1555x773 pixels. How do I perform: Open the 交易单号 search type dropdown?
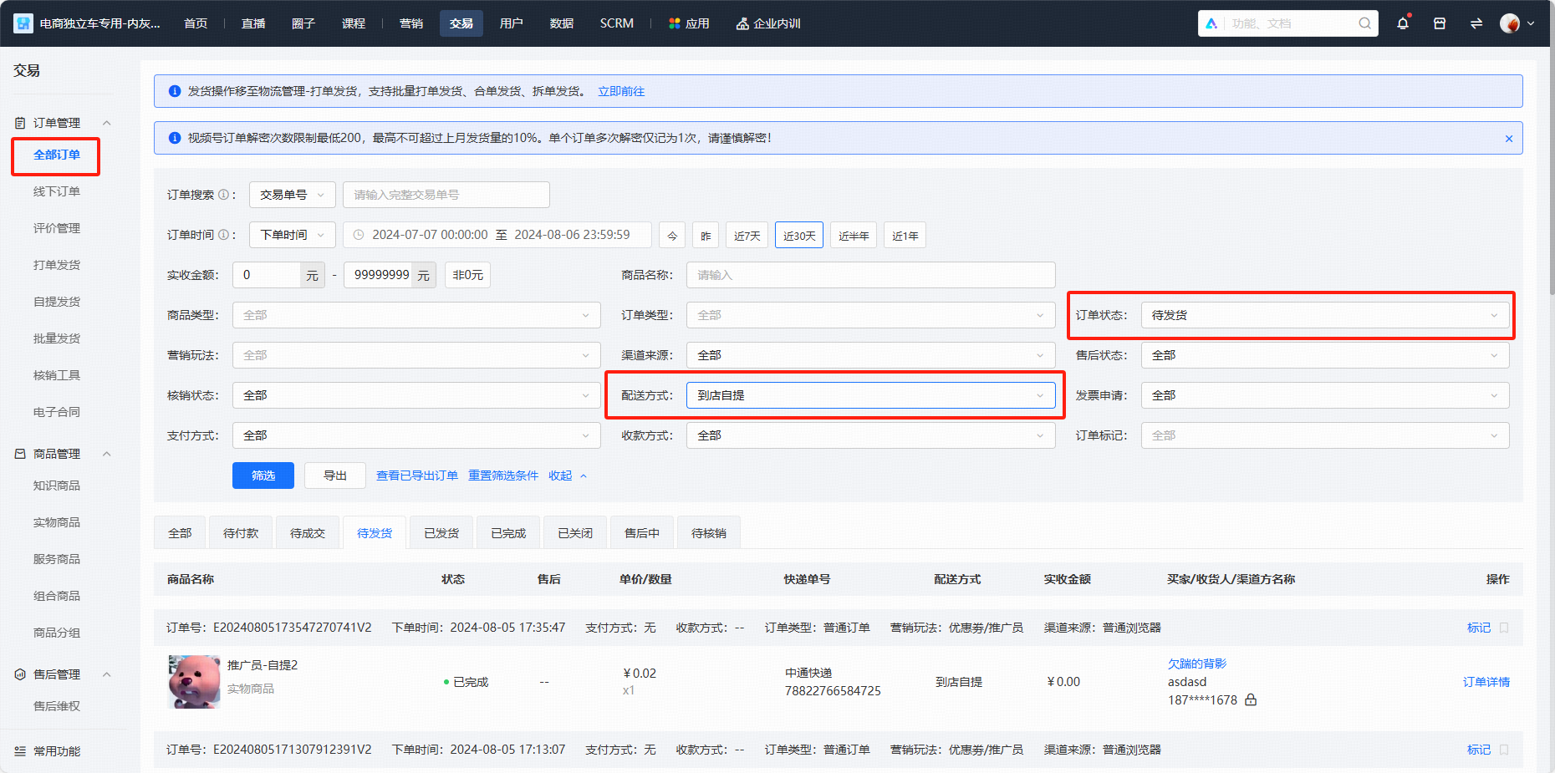[292, 195]
